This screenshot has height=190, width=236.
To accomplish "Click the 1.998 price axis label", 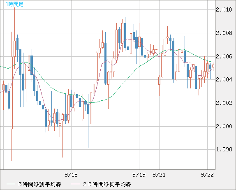I will coord(224,149).
